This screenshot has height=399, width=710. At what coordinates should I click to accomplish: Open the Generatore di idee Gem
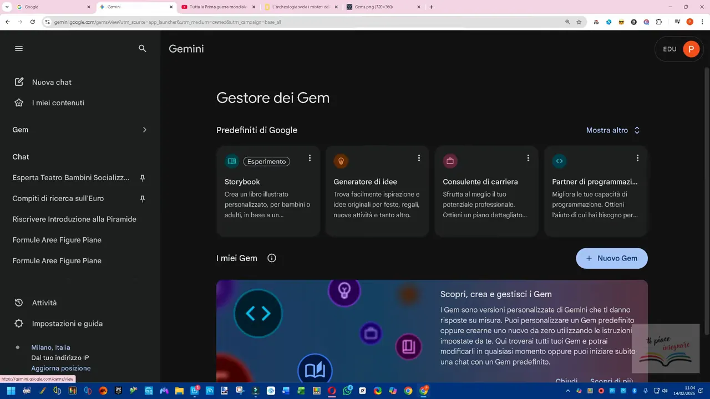377,191
